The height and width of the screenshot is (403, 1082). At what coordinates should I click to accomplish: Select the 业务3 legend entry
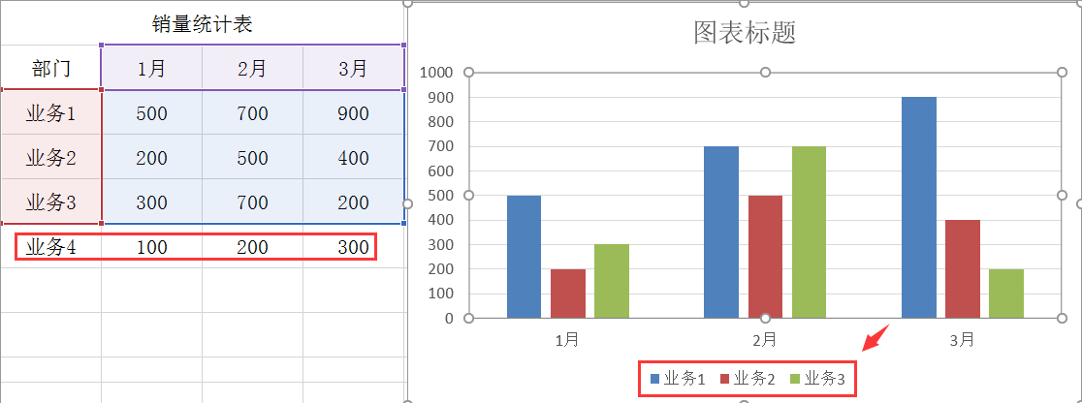(817, 378)
